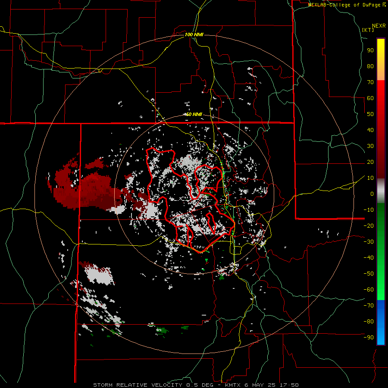Click the "0" value on the velocity scale
The height and width of the screenshot is (388, 388).
(x=372, y=194)
